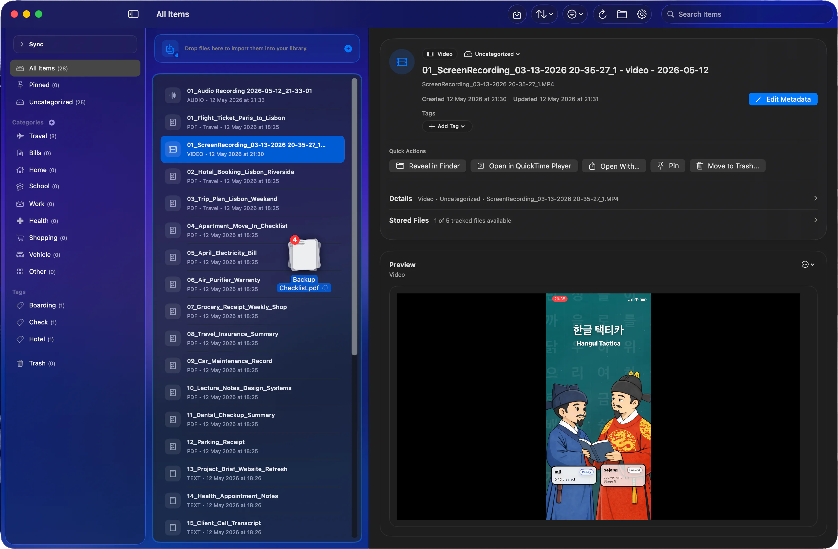
Task: Open the Health category
Action: pos(75,221)
